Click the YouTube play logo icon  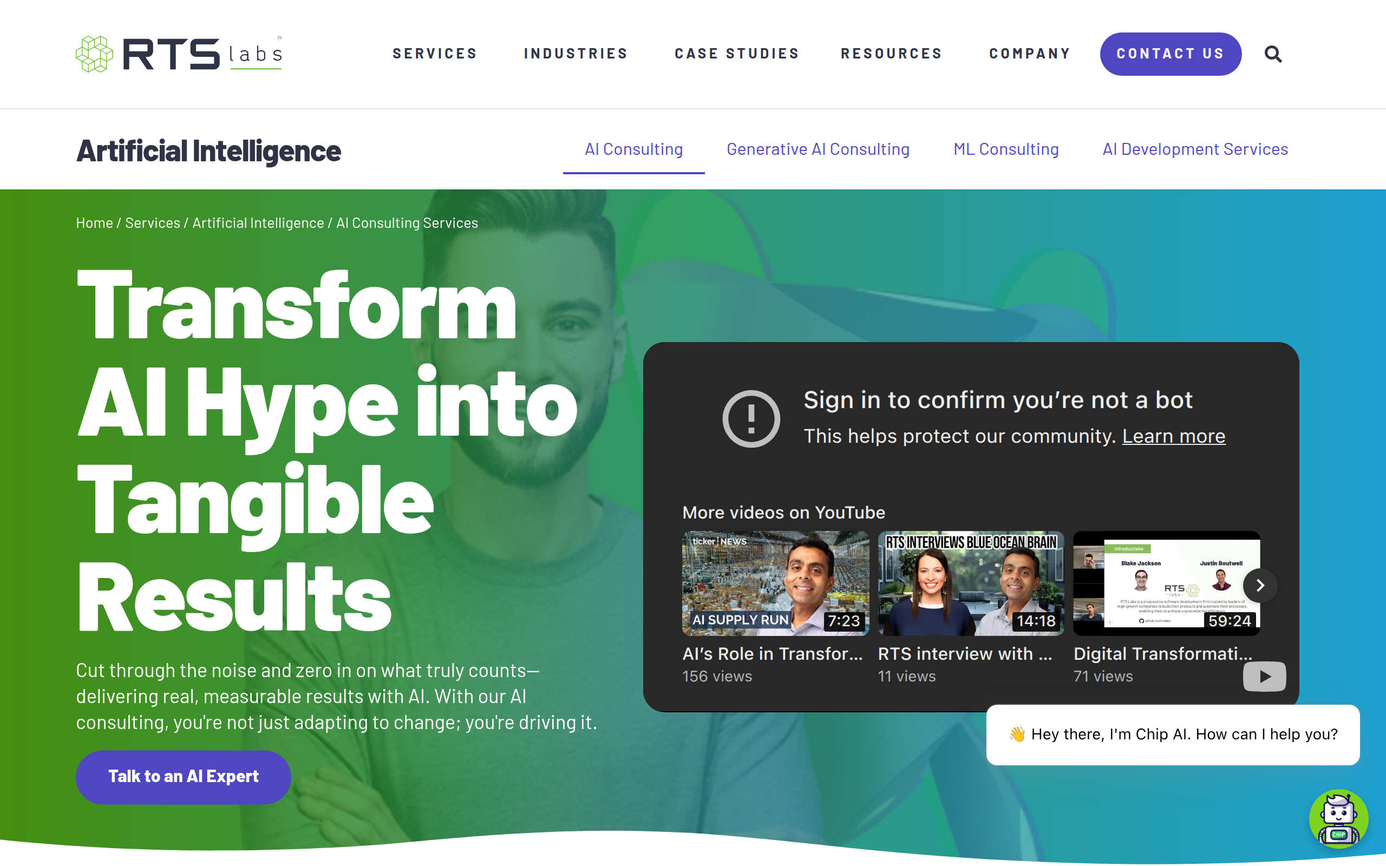pyautogui.click(x=1264, y=677)
